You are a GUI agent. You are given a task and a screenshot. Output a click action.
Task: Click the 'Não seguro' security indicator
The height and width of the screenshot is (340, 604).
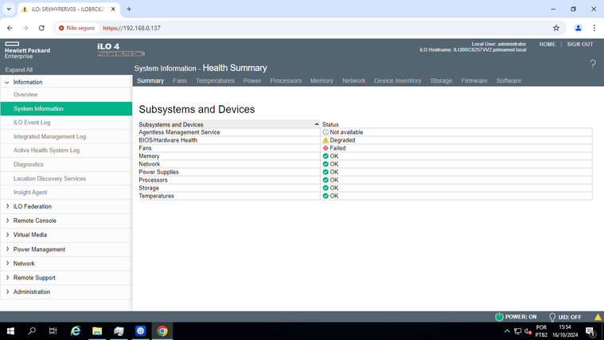click(x=76, y=28)
